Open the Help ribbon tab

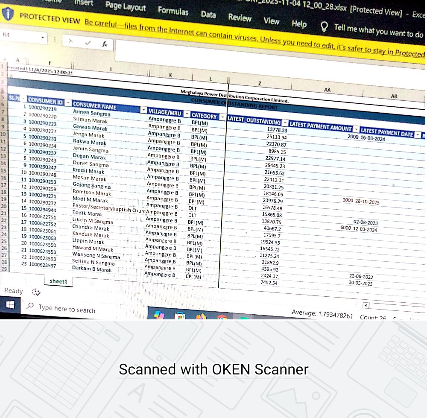pos(299,23)
